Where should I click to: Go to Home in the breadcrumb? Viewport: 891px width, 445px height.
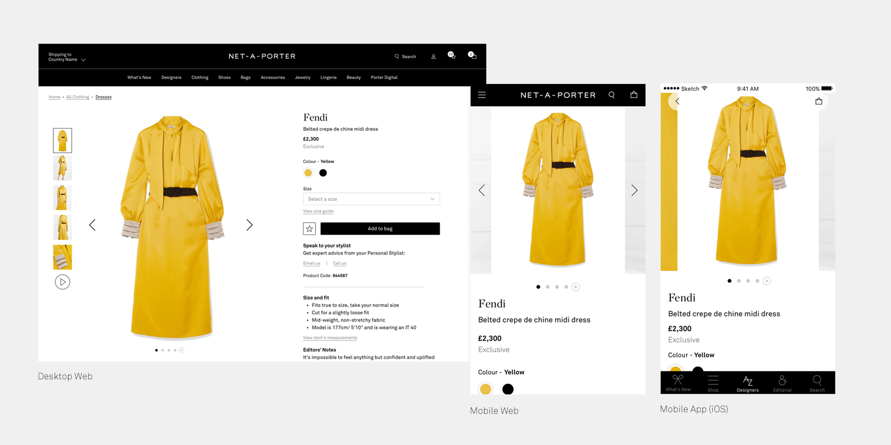[55, 97]
